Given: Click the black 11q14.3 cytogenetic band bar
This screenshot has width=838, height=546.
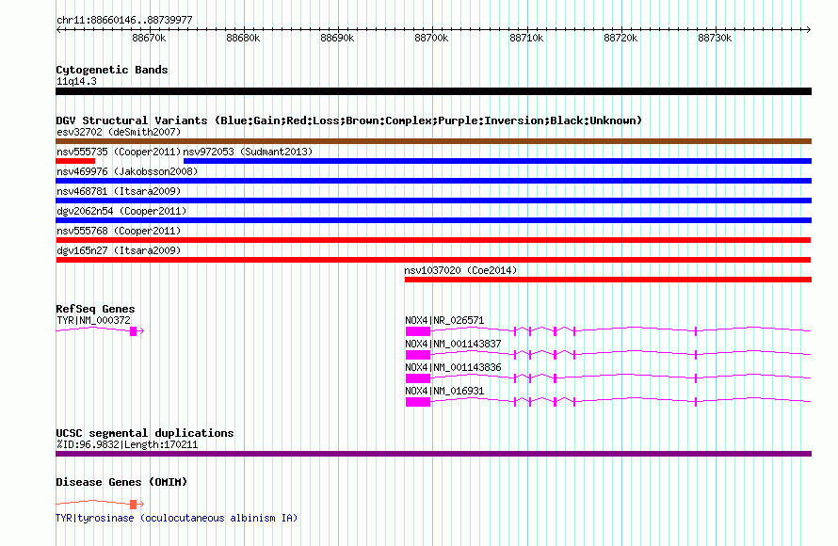Looking at the screenshot, I should pos(433,91).
